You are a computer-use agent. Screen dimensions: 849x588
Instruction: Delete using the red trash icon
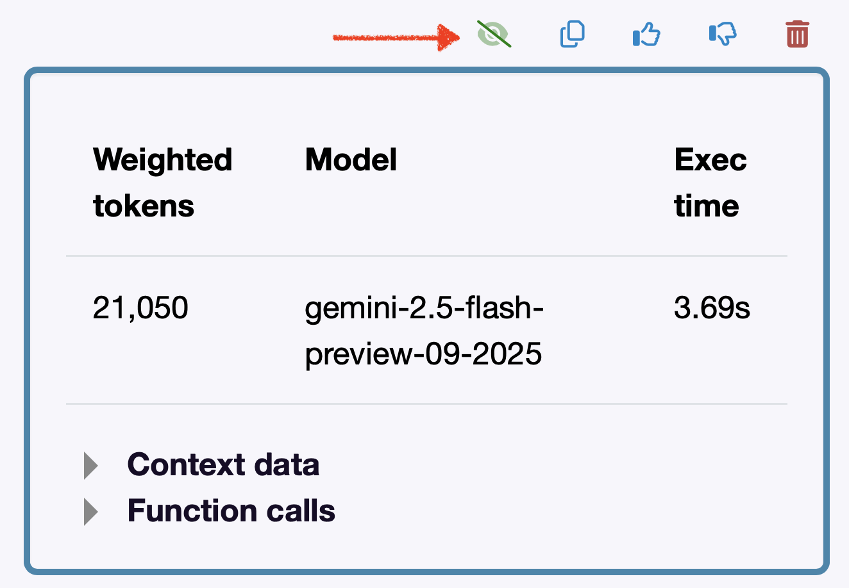click(x=797, y=34)
